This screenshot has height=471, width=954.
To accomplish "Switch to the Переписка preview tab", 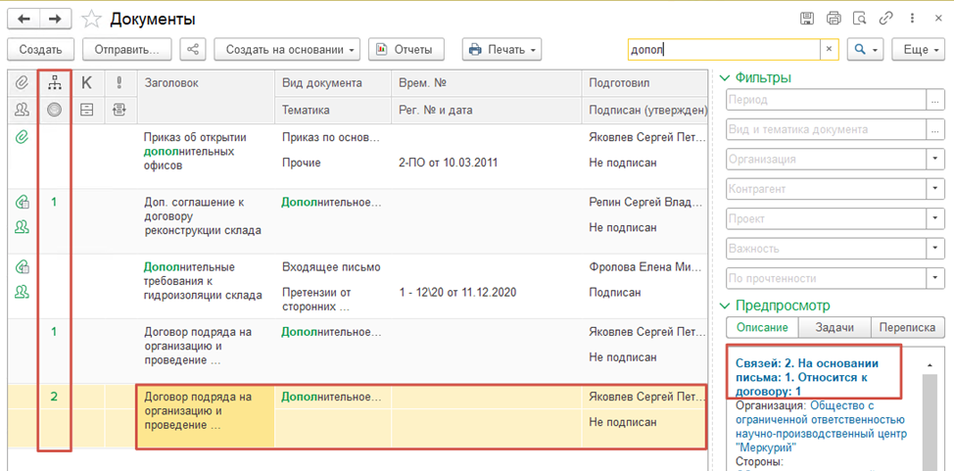I will tap(907, 327).
